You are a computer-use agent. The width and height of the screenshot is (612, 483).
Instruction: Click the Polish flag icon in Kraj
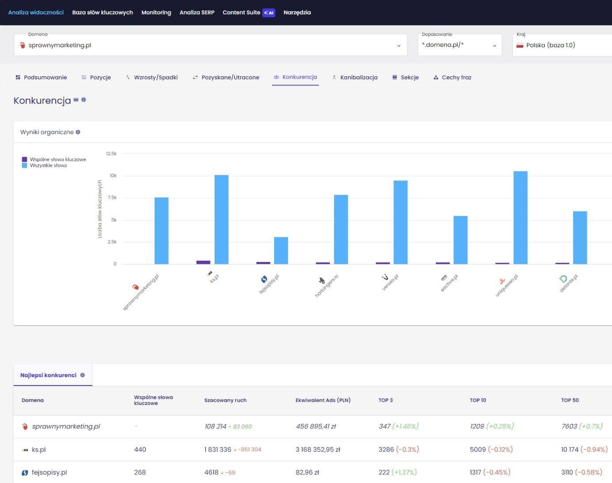(520, 45)
